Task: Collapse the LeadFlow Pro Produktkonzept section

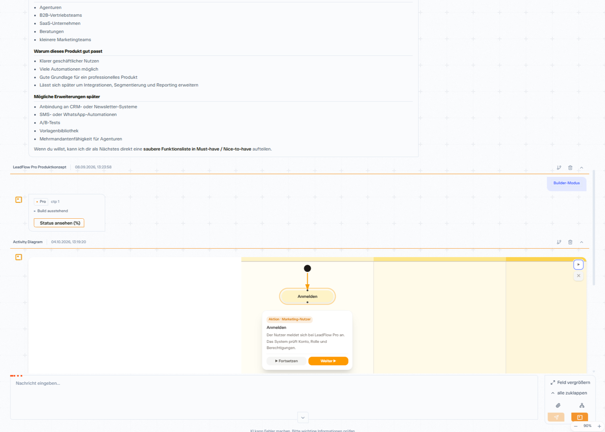Action: tap(582, 168)
